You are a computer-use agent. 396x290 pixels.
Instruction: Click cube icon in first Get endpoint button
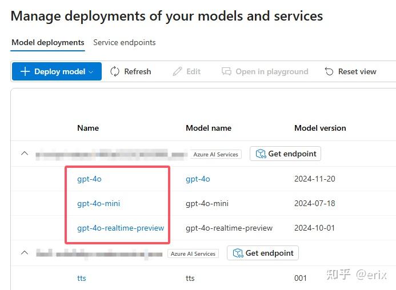(x=261, y=154)
